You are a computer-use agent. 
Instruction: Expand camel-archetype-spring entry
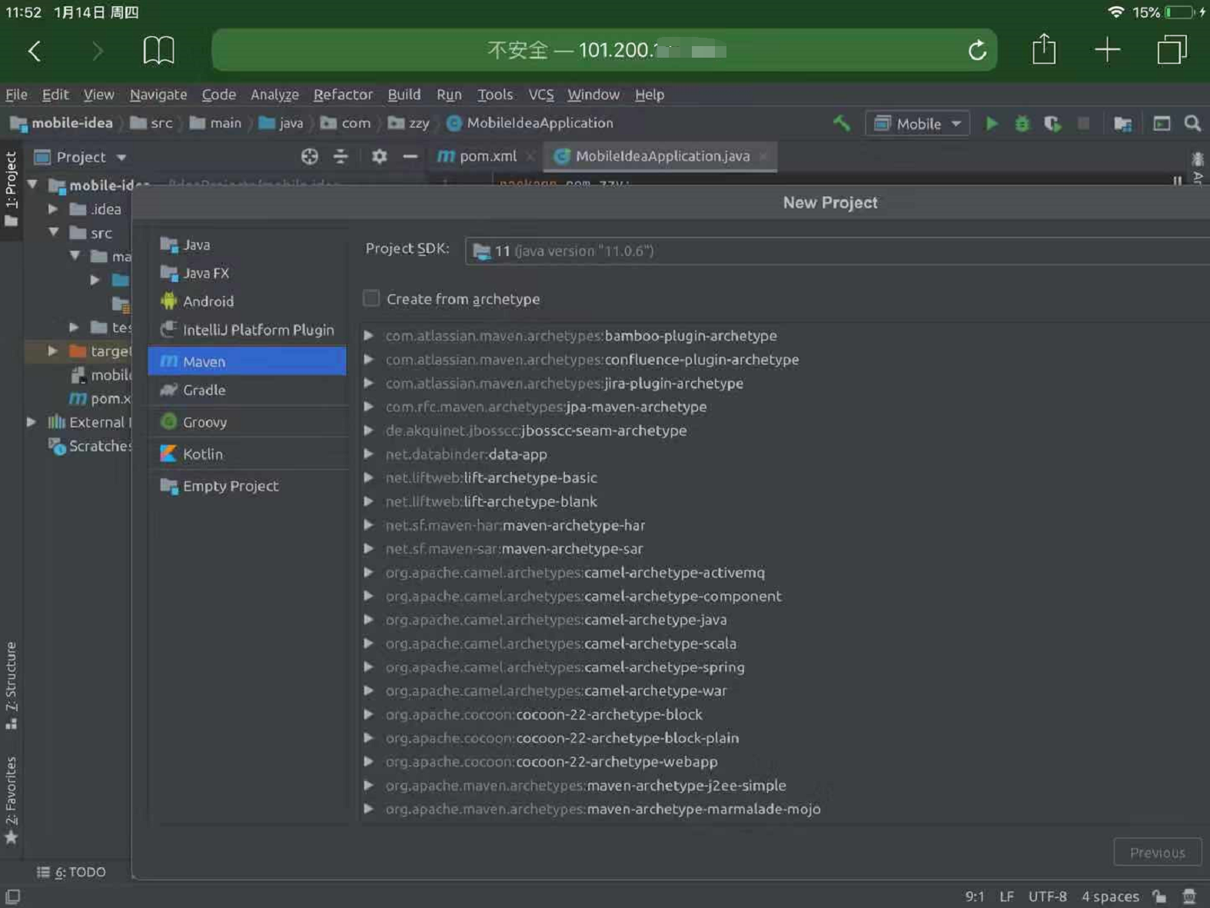coord(368,667)
